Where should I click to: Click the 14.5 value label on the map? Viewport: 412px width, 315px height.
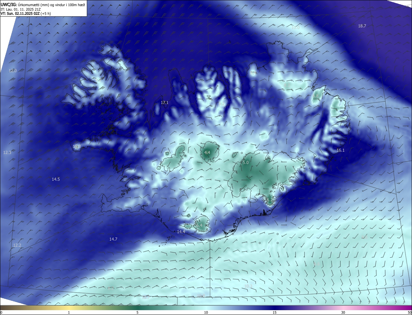click(x=56, y=179)
